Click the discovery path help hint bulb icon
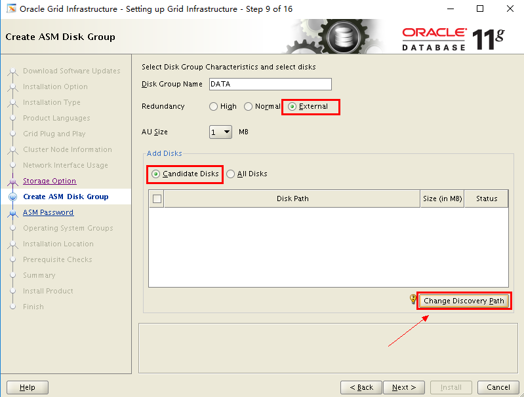 coord(413,299)
